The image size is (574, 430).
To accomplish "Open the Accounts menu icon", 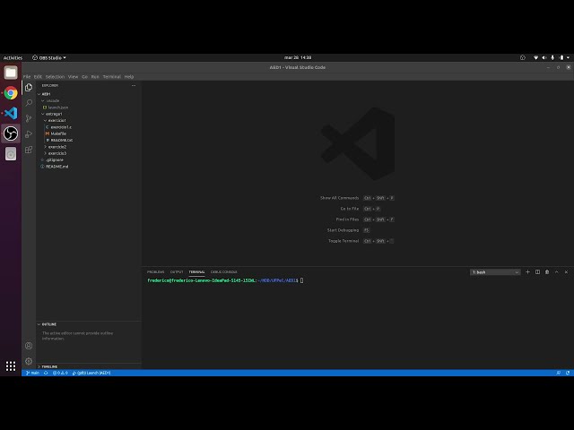I will tap(29, 346).
